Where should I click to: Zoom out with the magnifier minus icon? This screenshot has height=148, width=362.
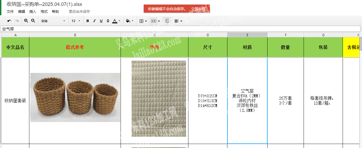pos(33,21)
